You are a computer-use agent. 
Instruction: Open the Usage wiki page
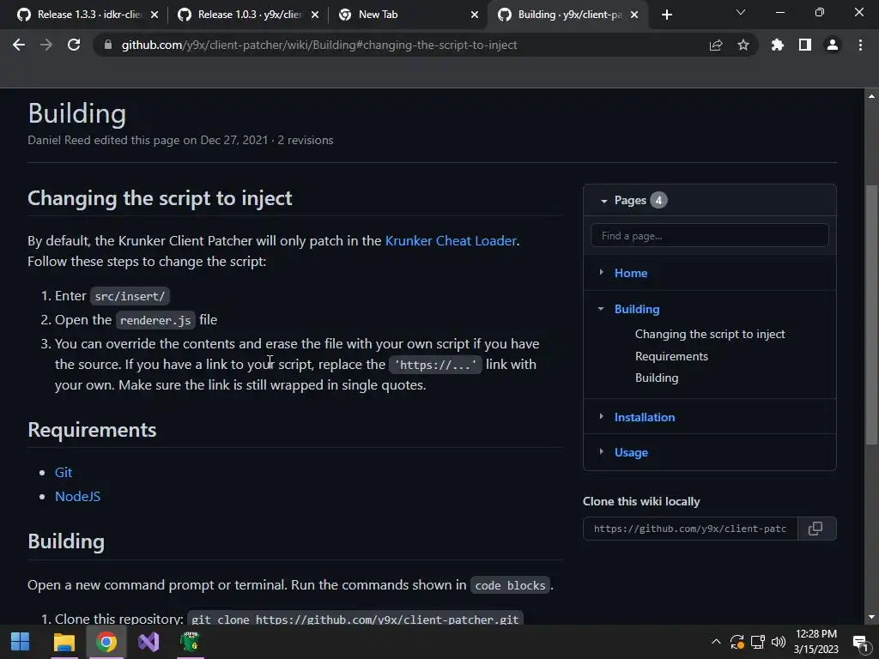click(x=631, y=452)
